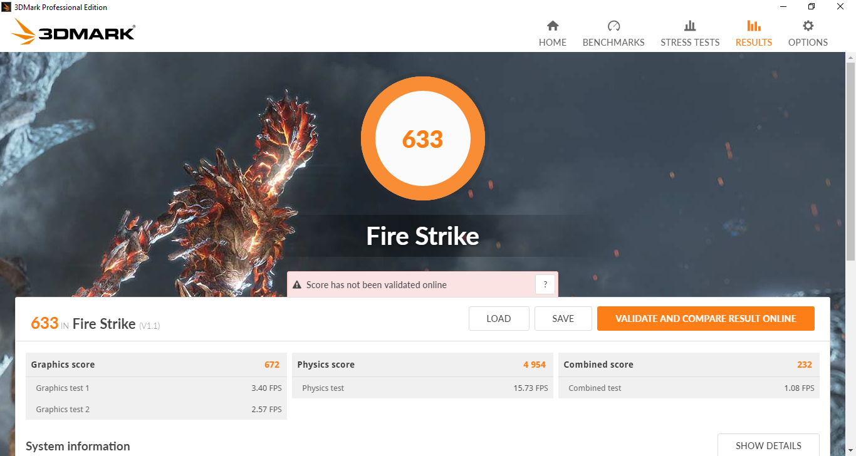Click the Combined test row label
This screenshot has width=856, height=456.
coord(595,388)
